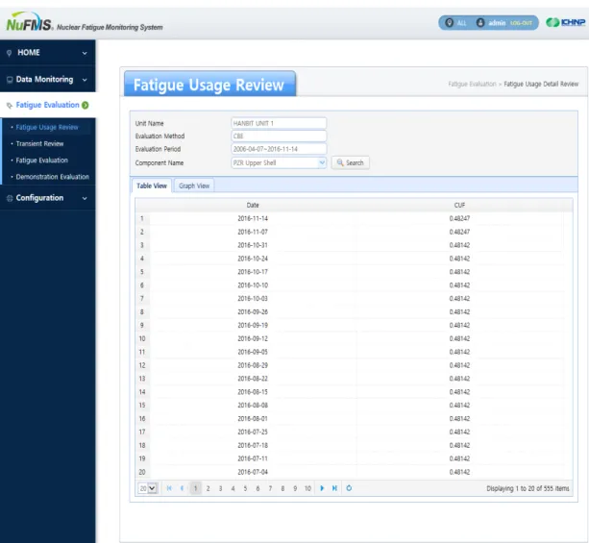The width and height of the screenshot is (589, 543).
Task: Click Fatigue Usage Detail Review breadcrumb text
Action: pyautogui.click(x=541, y=84)
